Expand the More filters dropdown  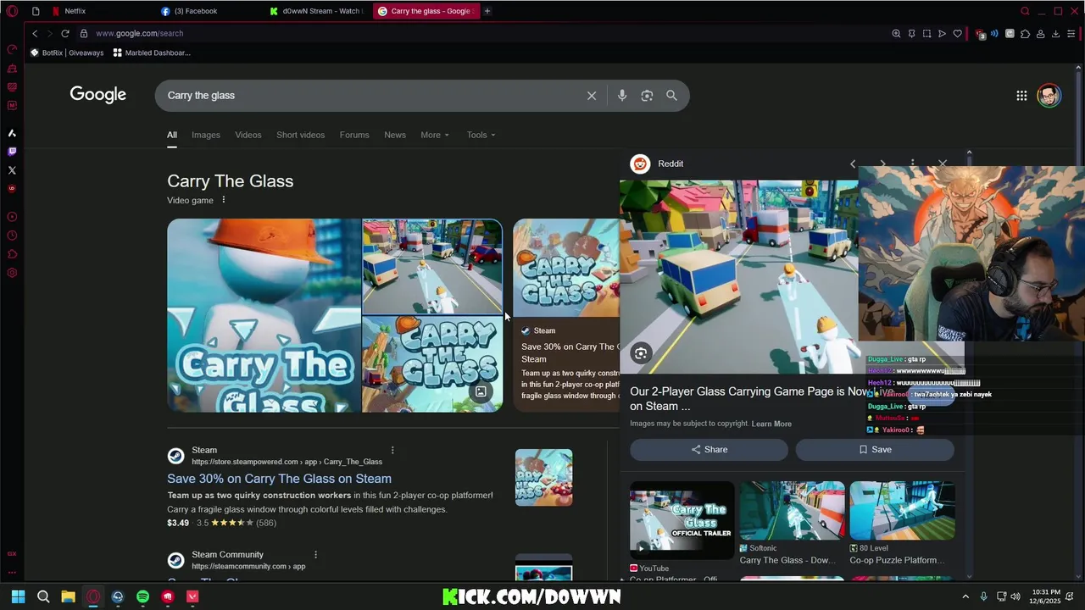(435, 135)
